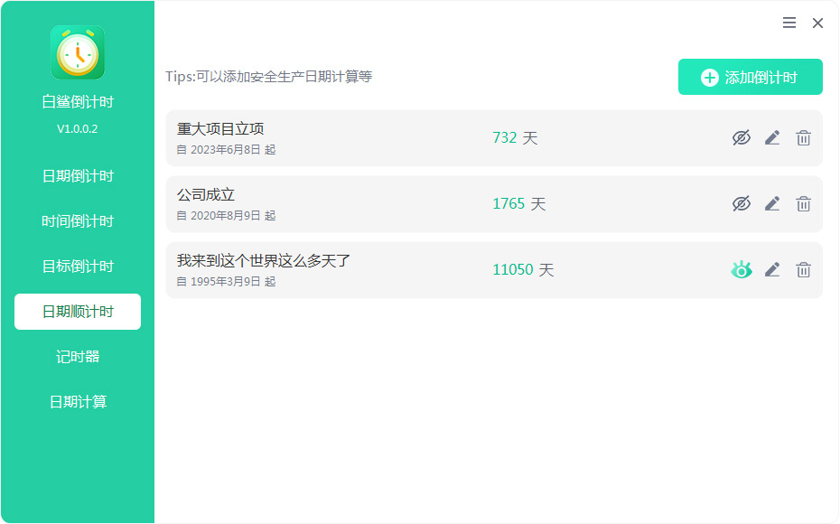Open the 目标倒计时 section
The height and width of the screenshot is (524, 840).
click(78, 267)
